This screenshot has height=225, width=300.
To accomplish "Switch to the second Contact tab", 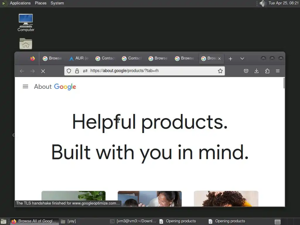I will (x=132, y=58).
